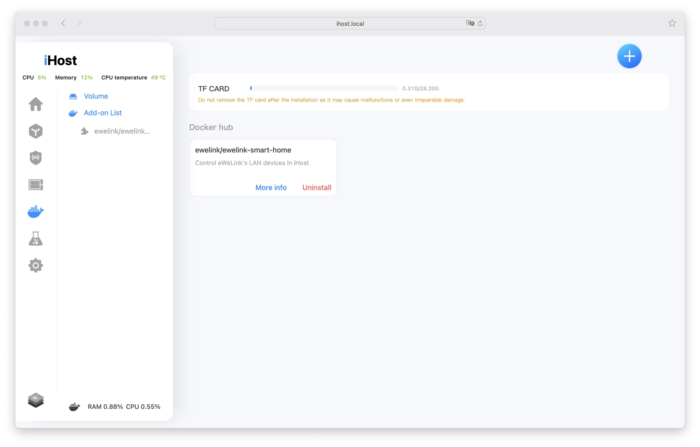The height and width of the screenshot is (447, 700).
Task: Click the browser translate icon
Action: click(x=470, y=23)
